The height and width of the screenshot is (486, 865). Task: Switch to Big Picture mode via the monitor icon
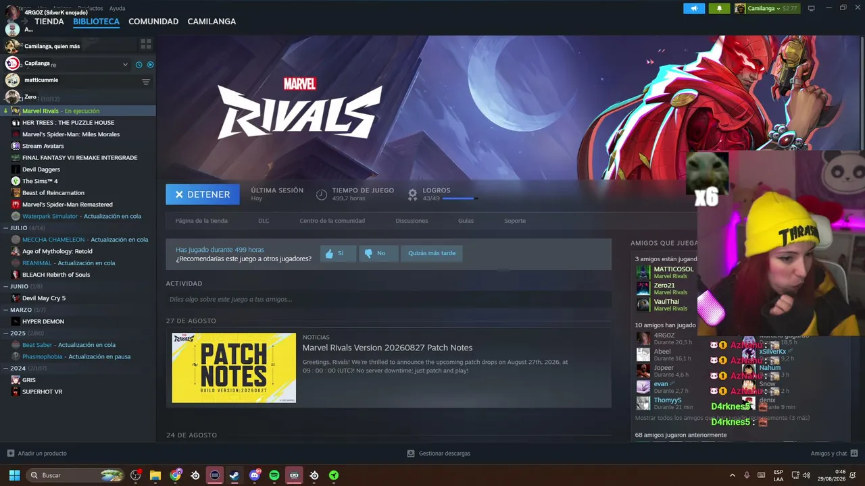(x=811, y=8)
